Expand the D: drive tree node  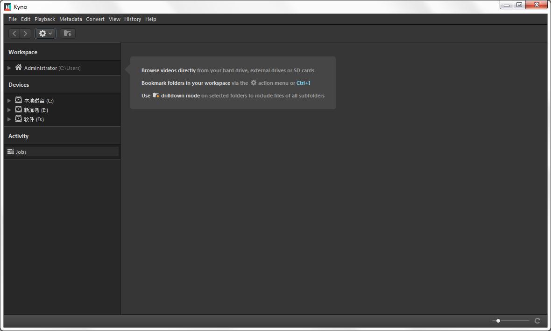(9, 119)
